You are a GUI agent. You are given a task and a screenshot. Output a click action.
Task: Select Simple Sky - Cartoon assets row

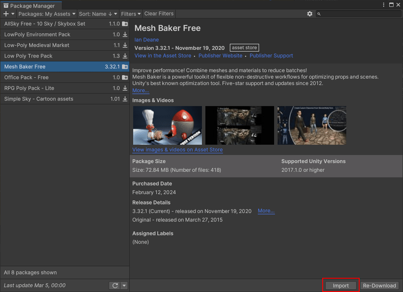point(65,99)
